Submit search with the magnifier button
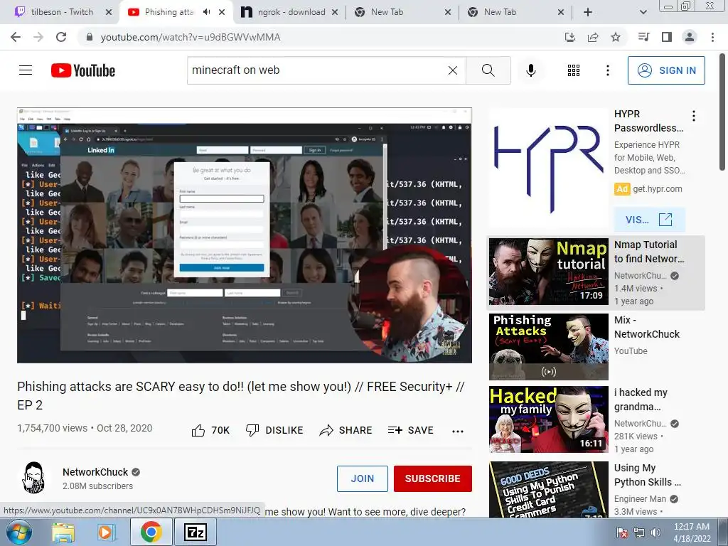Viewport: 728px width, 546px height. point(488,70)
